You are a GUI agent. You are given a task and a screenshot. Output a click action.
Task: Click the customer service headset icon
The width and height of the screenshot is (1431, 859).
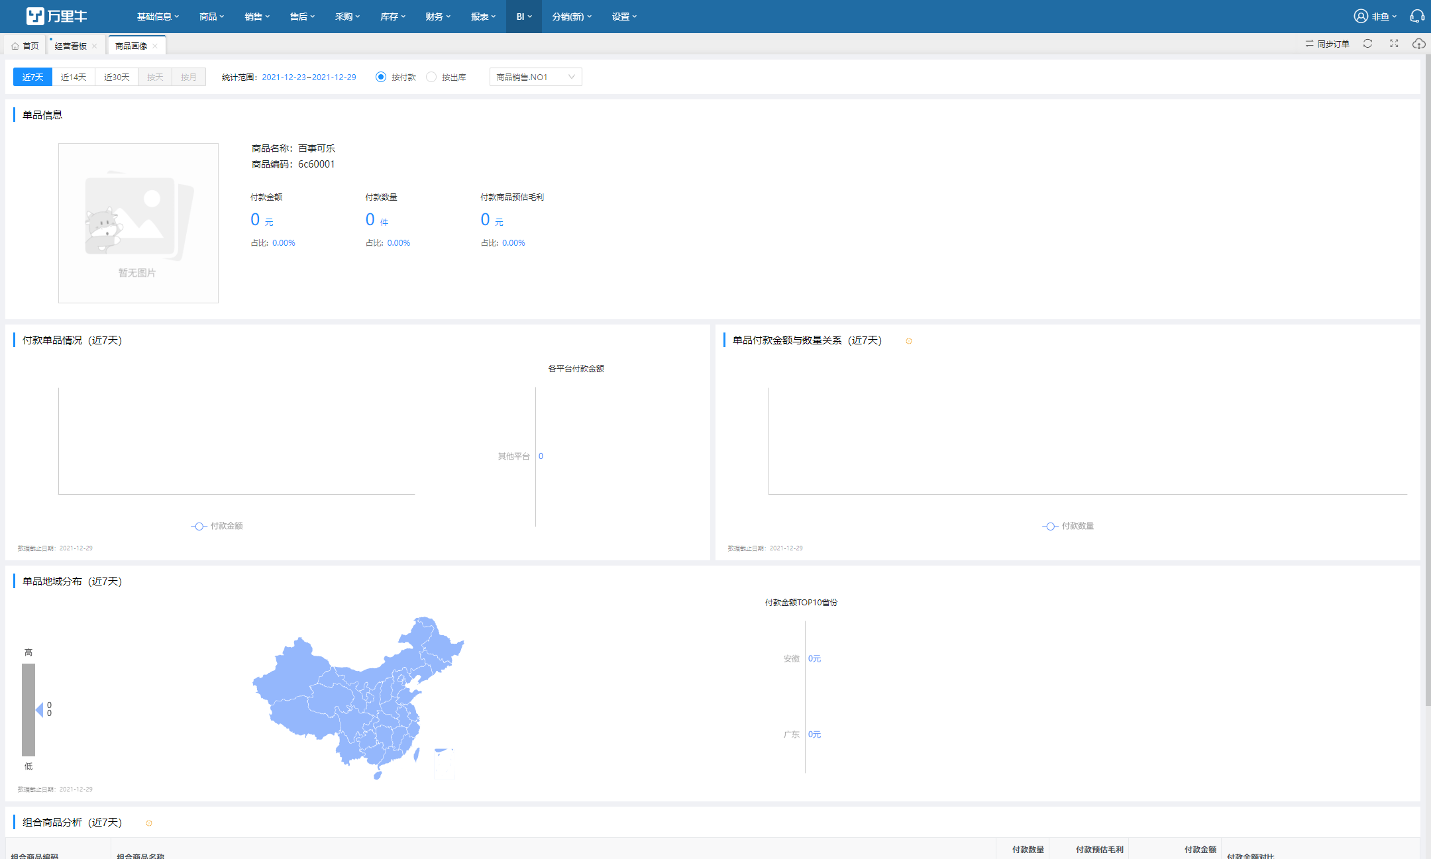coord(1416,17)
